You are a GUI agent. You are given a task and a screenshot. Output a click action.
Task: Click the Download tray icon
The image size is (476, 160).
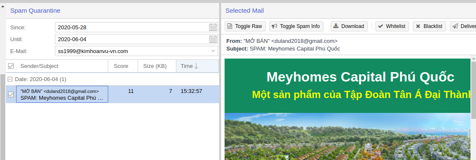(336, 26)
